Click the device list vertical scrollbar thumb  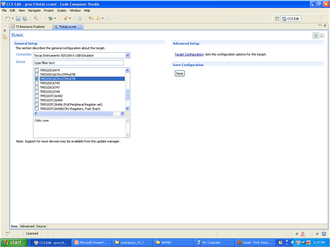[127, 95]
